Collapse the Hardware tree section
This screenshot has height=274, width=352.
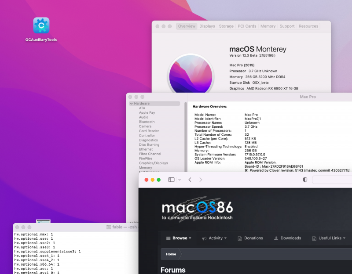tap(132, 104)
